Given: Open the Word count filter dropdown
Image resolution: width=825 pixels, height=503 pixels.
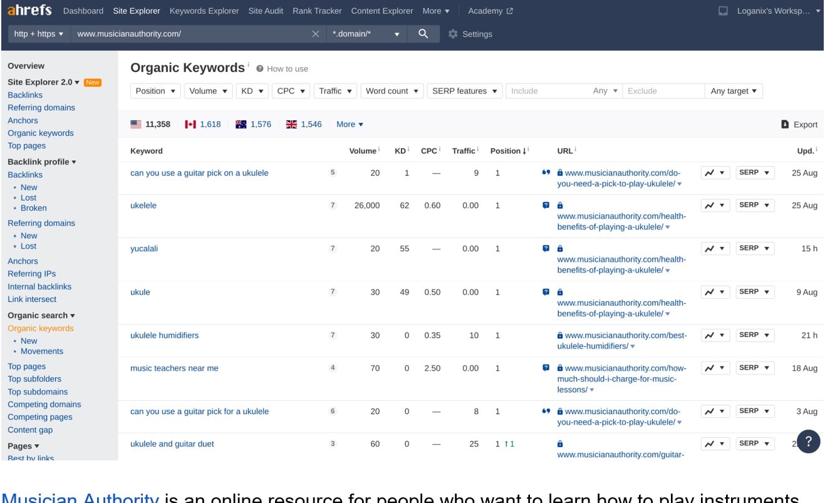Looking at the screenshot, I should click(392, 91).
